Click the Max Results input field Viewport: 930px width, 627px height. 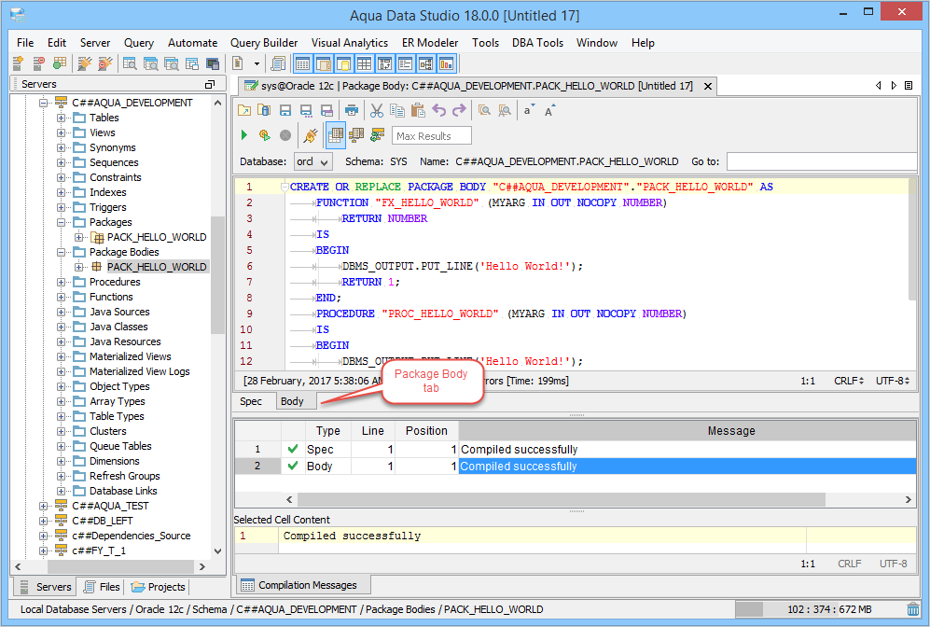coord(431,136)
